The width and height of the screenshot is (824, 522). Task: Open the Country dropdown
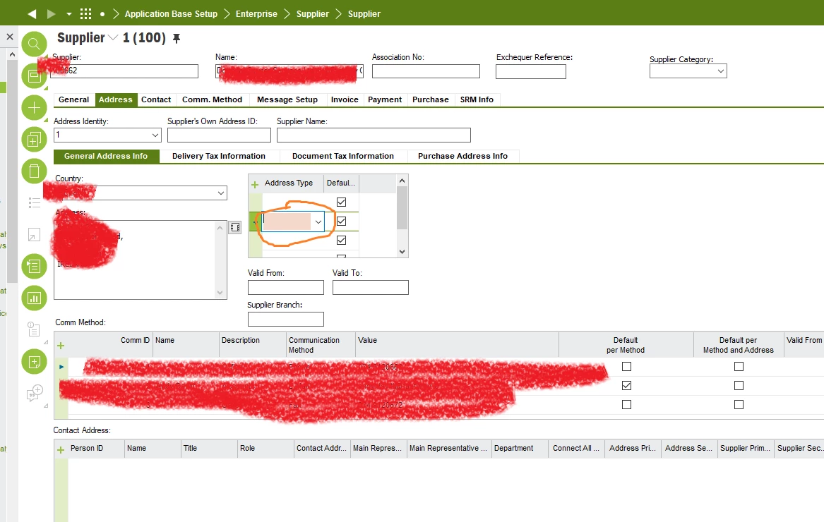point(221,193)
